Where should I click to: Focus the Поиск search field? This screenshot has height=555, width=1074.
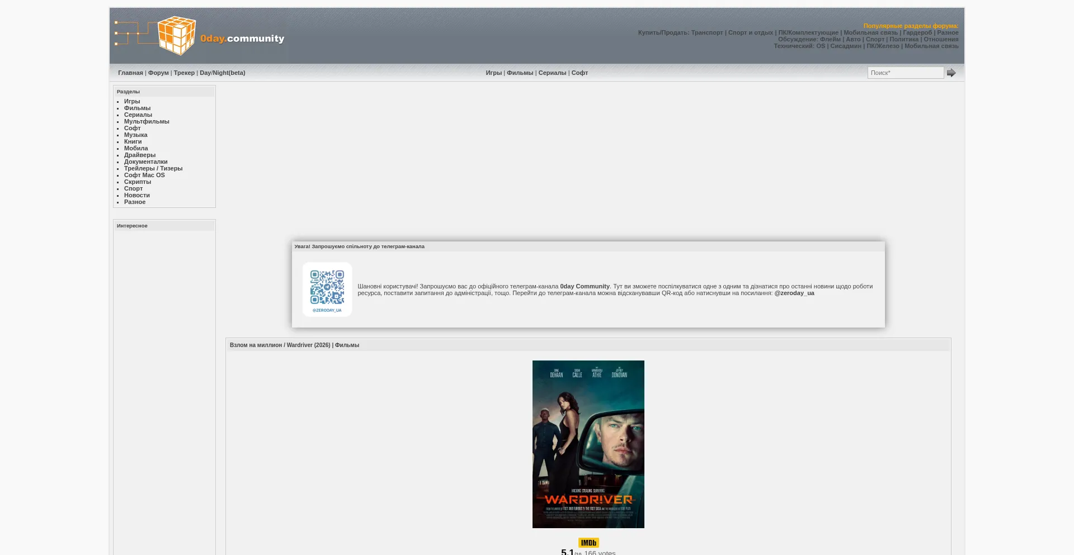tap(906, 73)
